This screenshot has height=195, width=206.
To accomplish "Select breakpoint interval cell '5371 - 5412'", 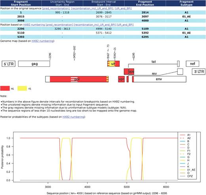I will [104, 33].
